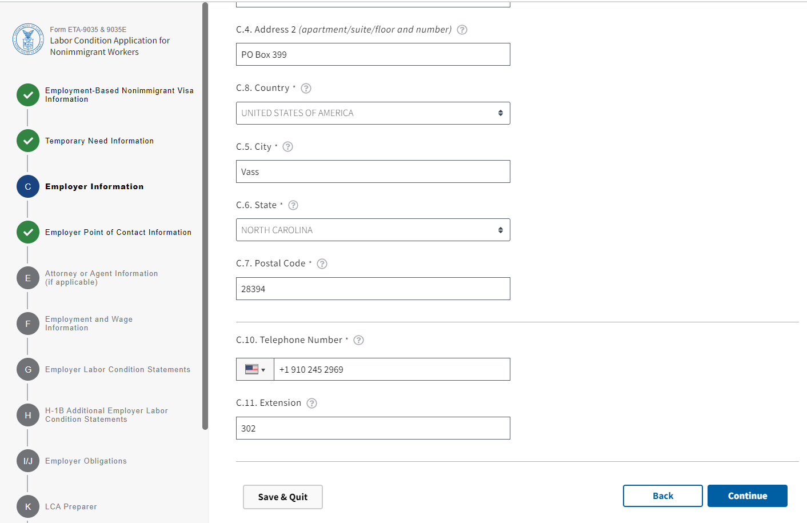Show help for the State field
The image size is (807, 523).
click(x=293, y=205)
